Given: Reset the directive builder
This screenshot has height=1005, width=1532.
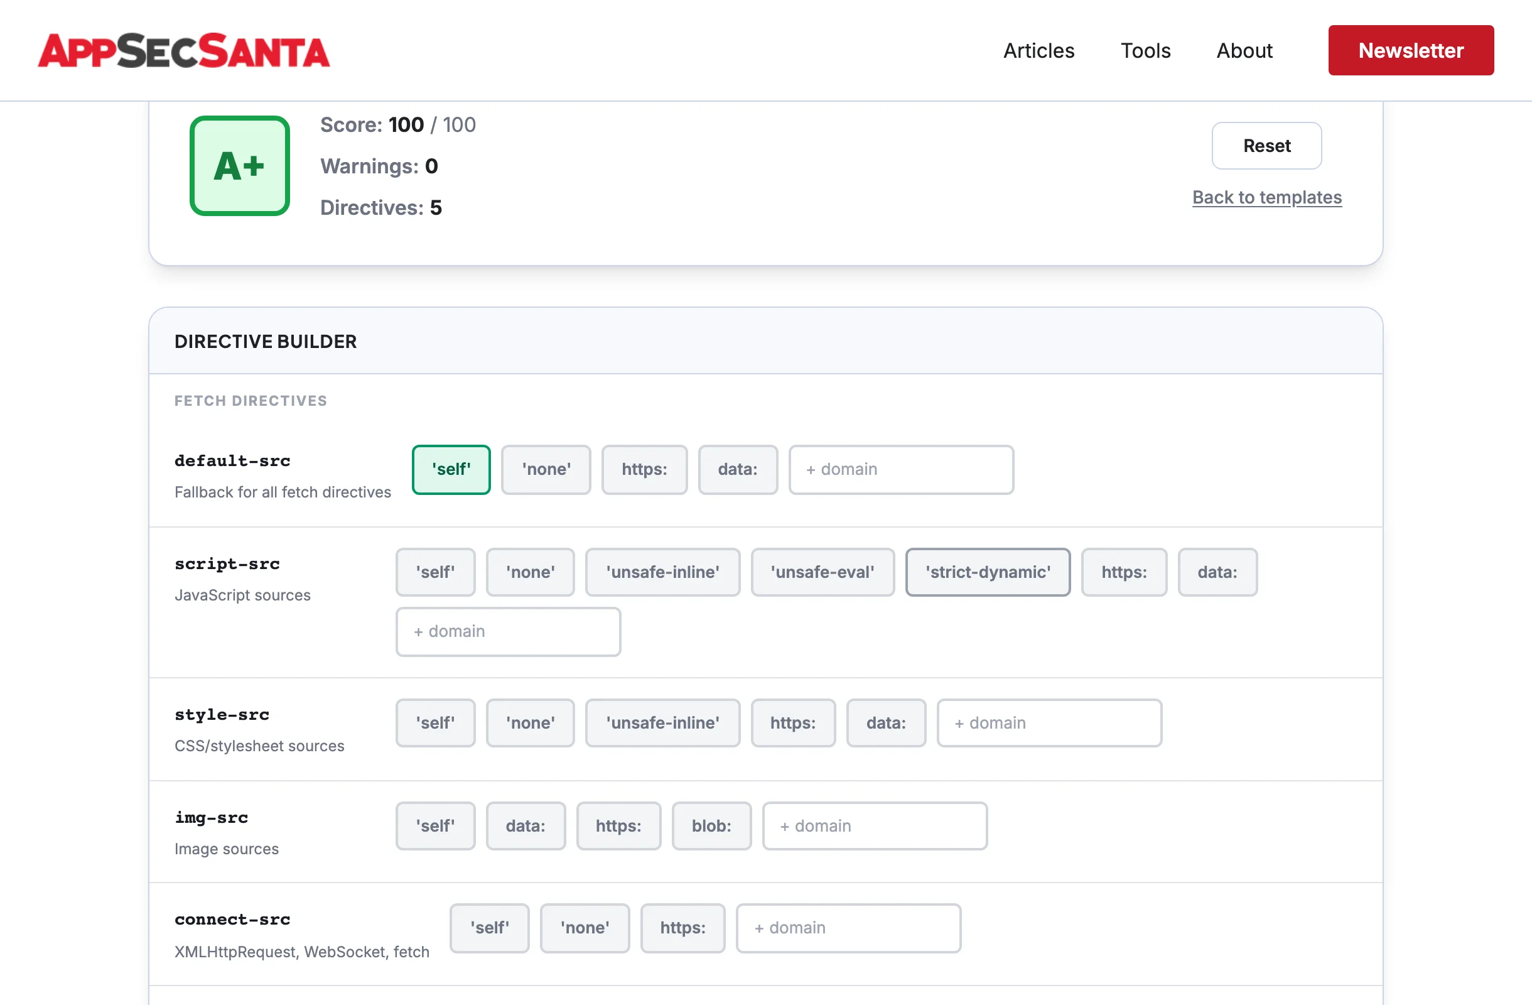Looking at the screenshot, I should coord(1266,146).
